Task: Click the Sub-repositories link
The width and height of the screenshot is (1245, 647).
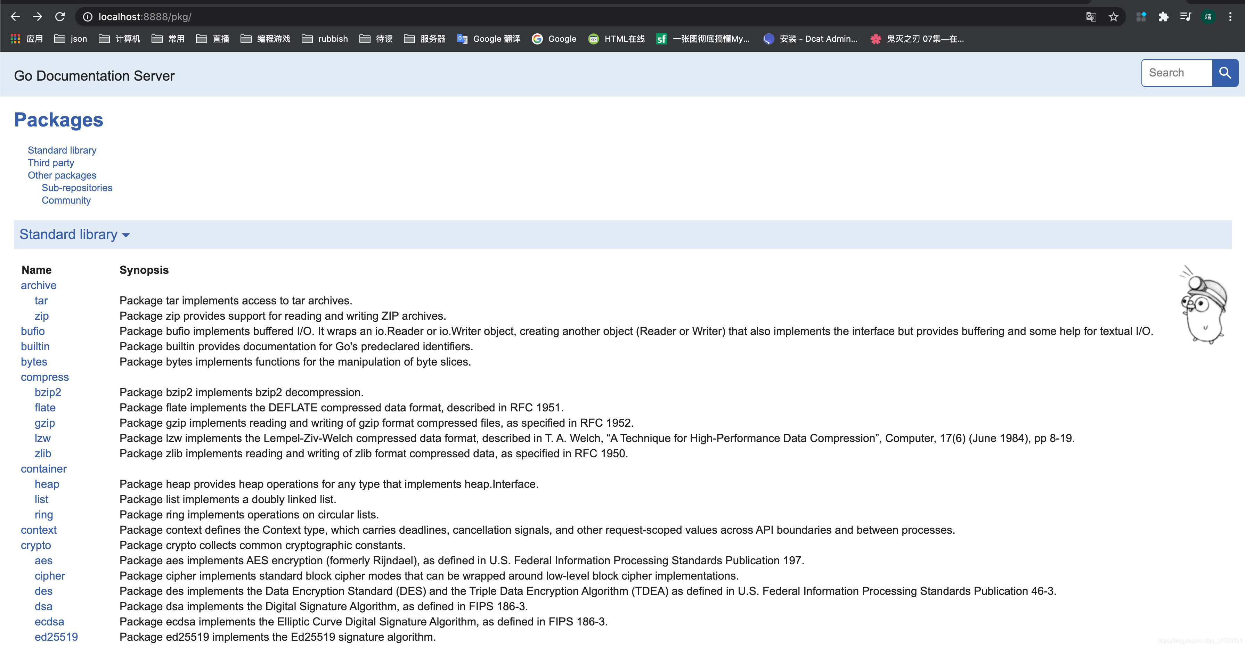Action: point(77,188)
